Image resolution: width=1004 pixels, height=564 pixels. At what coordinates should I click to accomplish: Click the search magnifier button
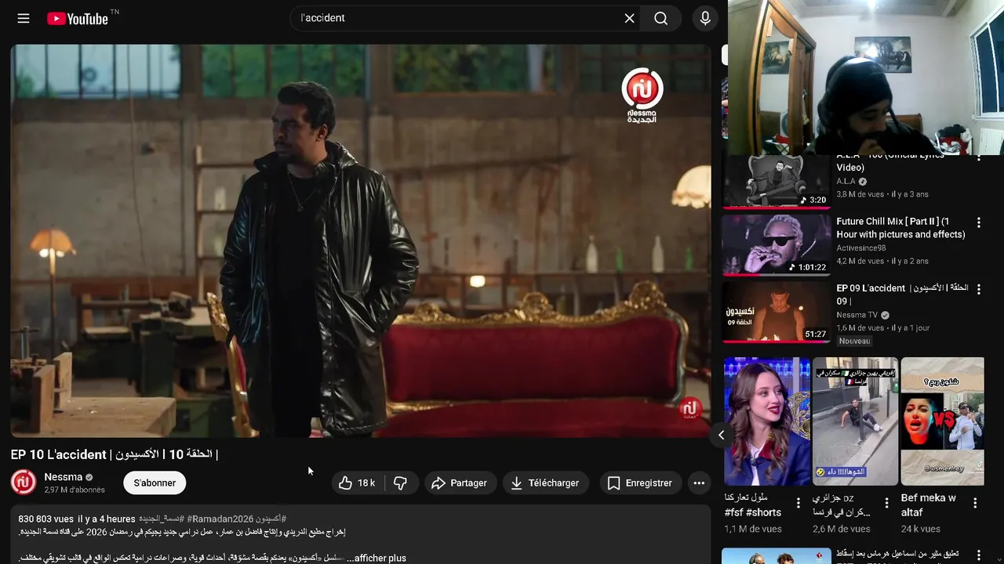coord(661,18)
